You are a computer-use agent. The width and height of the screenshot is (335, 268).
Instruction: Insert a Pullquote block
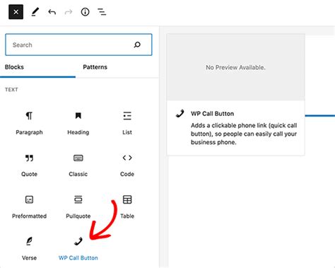[x=78, y=207]
